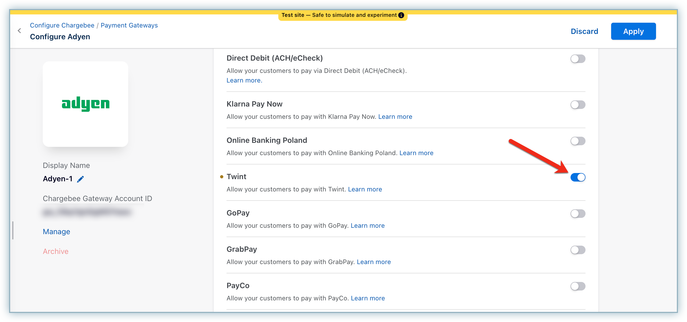Disable the Twint toggle
Screen dimensions: 687x322
(x=578, y=177)
